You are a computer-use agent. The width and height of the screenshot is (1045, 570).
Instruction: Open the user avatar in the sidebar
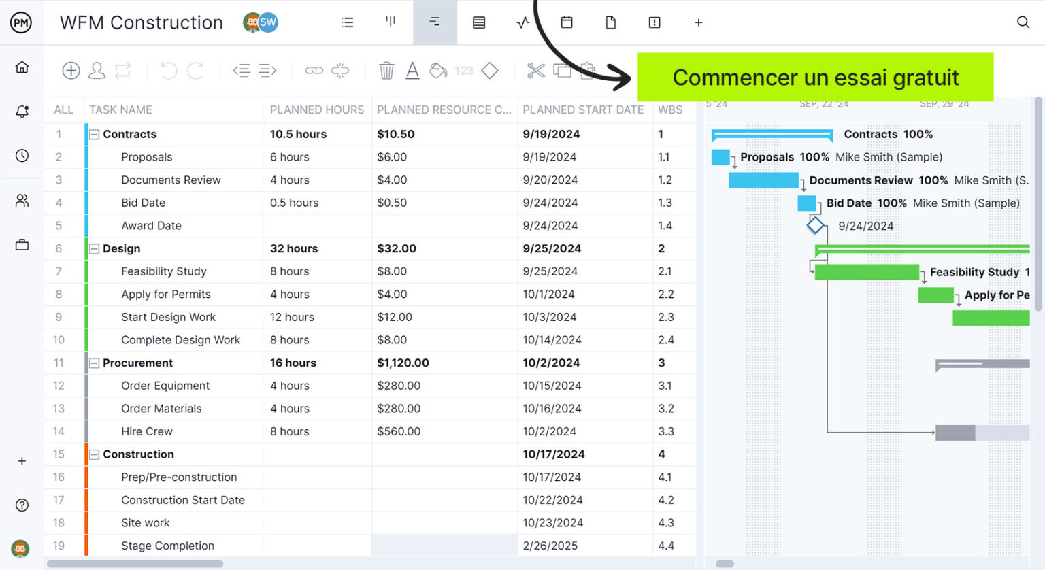[x=20, y=548]
